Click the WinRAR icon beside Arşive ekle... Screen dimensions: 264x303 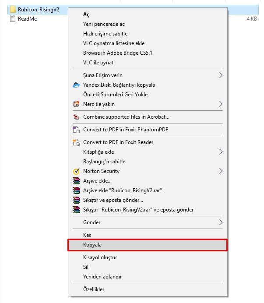pos(76,181)
